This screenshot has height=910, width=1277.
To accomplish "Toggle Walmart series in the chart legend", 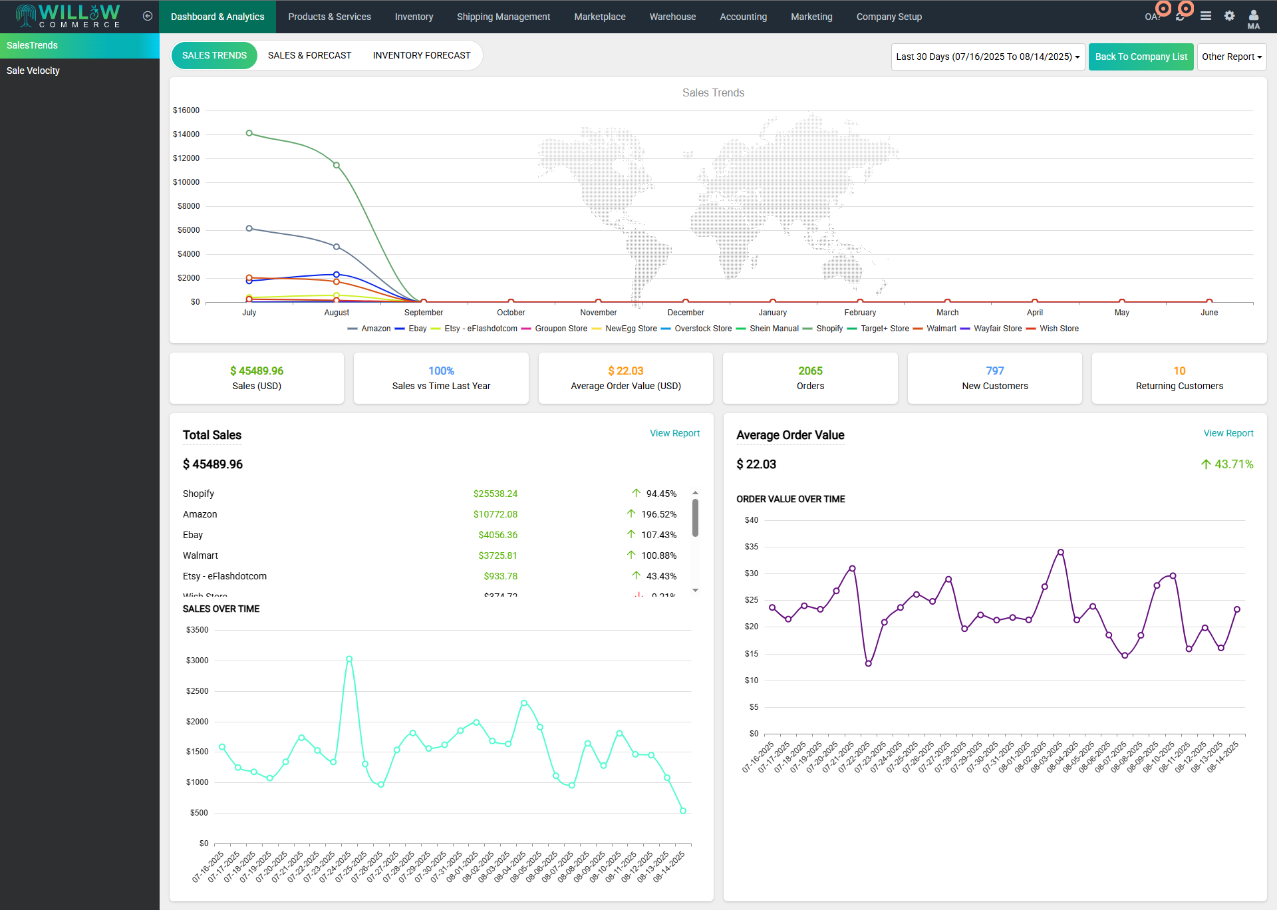I will coord(940,329).
